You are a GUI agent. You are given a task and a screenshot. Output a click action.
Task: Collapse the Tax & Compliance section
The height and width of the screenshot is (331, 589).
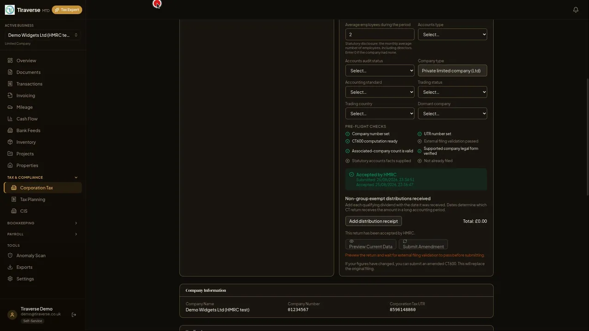pyautogui.click(x=43, y=177)
